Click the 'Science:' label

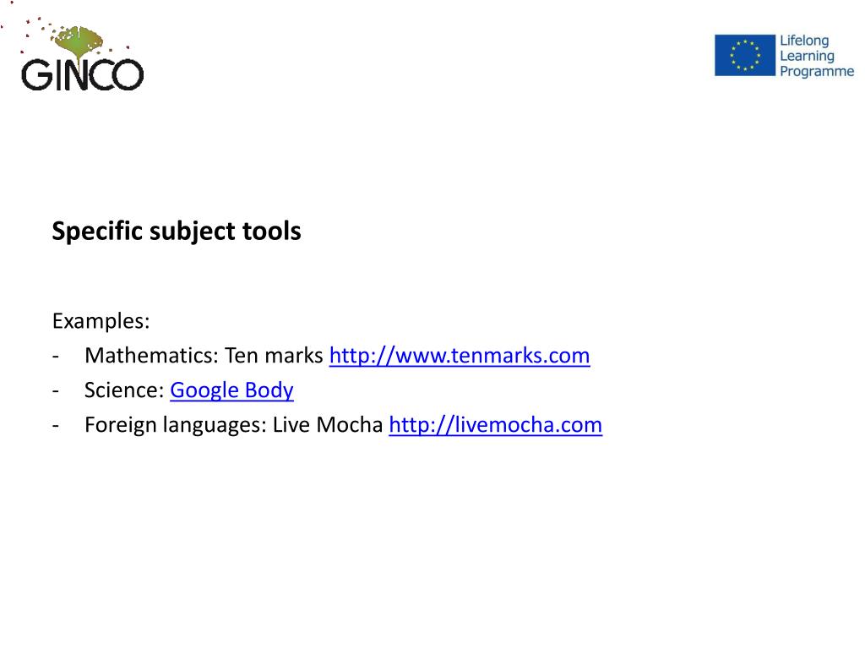tap(123, 390)
